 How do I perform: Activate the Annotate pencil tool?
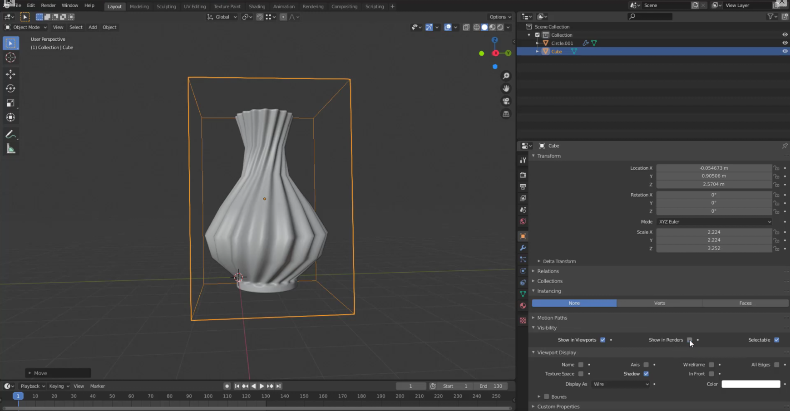(x=10, y=135)
